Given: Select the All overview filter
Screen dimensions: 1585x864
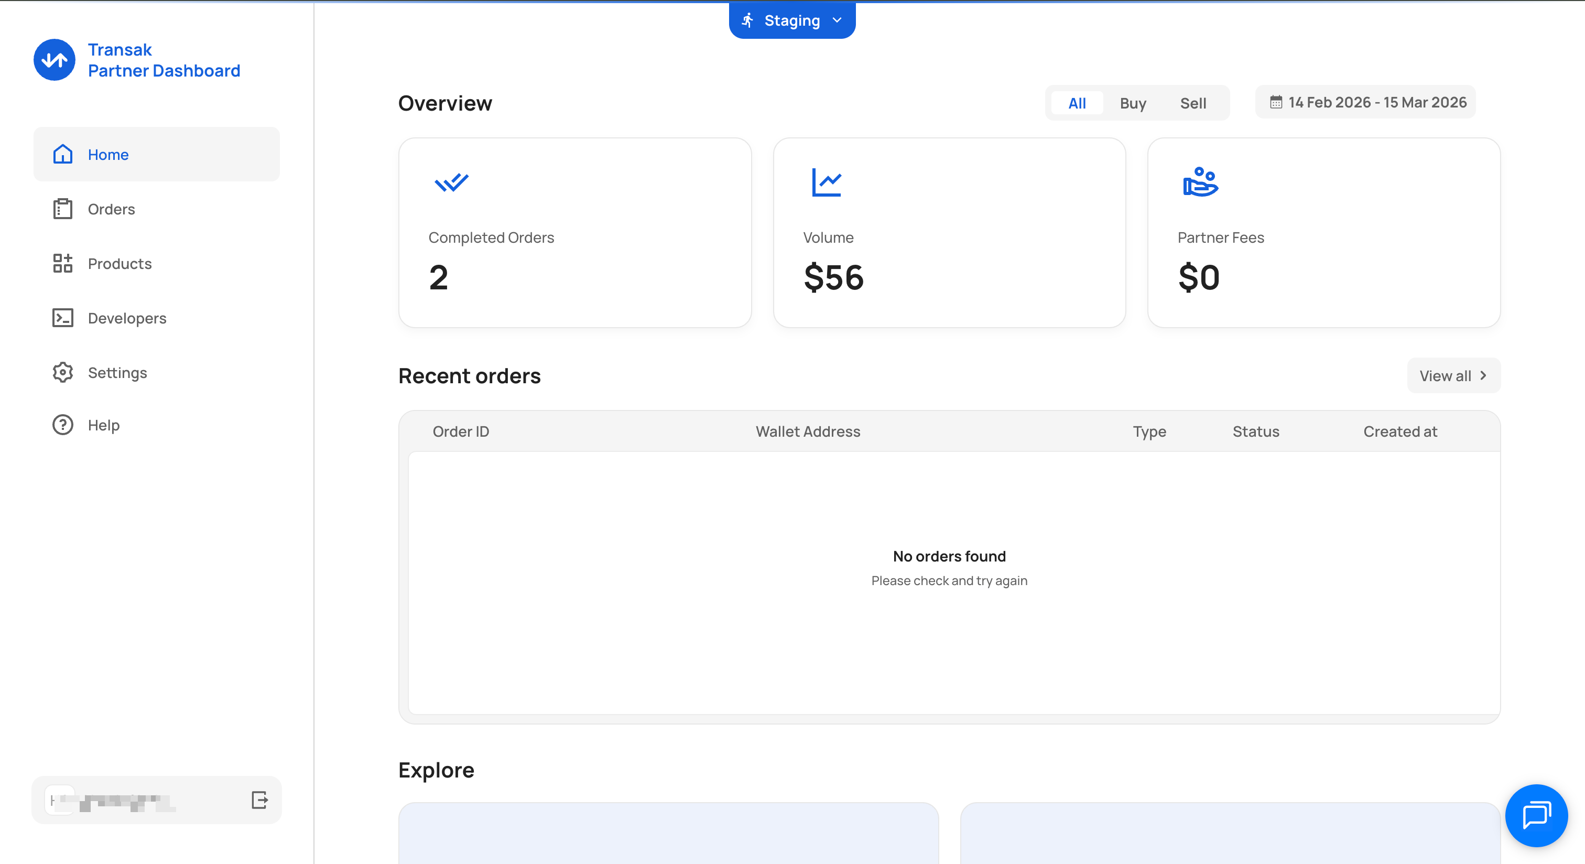Looking at the screenshot, I should pos(1077,103).
